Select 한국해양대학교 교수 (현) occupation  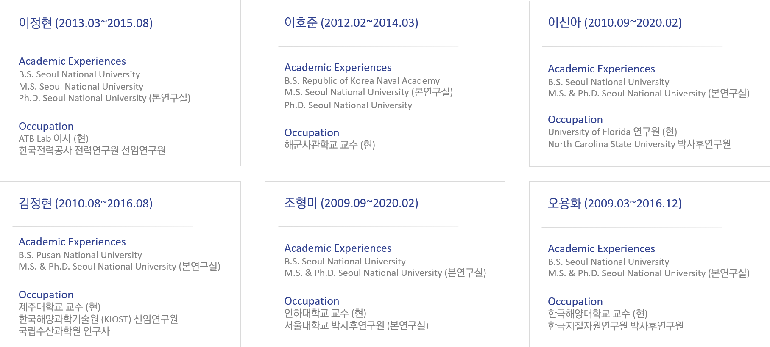597,314
